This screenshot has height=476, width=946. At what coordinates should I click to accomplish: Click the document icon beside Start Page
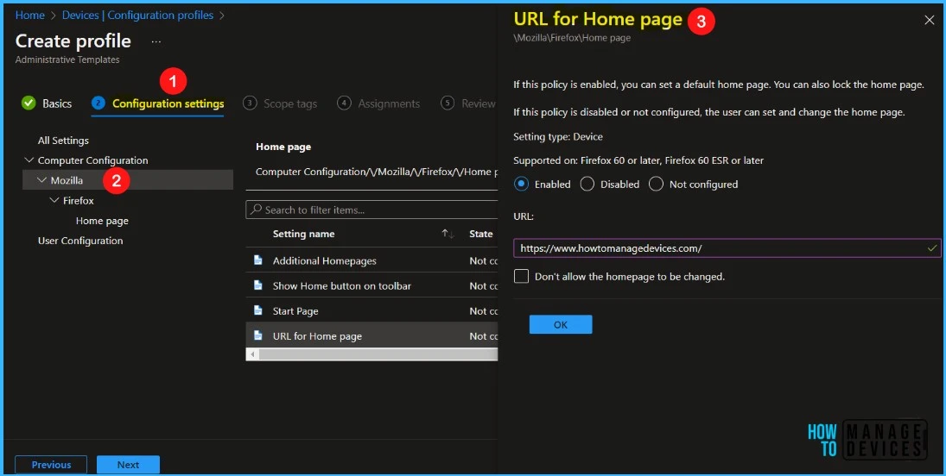pos(258,311)
